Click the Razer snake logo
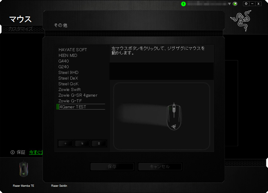 click(241, 21)
